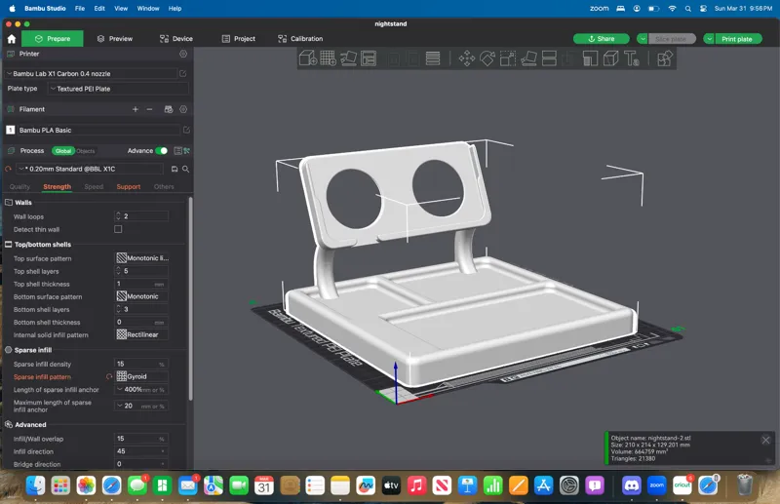Click the Share button
This screenshot has width=780, height=504.
click(x=601, y=39)
